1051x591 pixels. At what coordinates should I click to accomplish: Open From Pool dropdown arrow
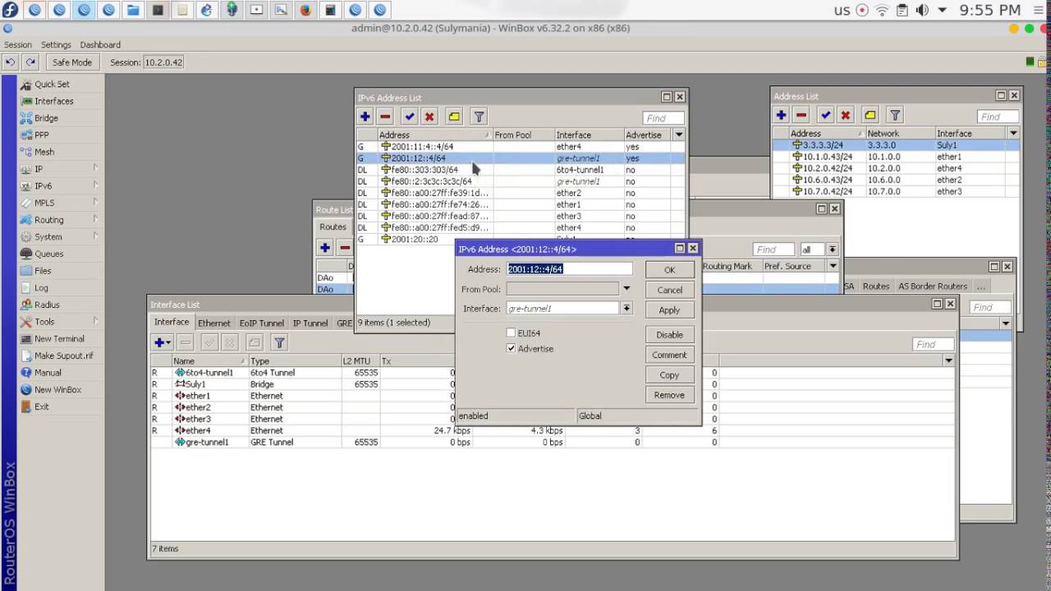tap(626, 289)
